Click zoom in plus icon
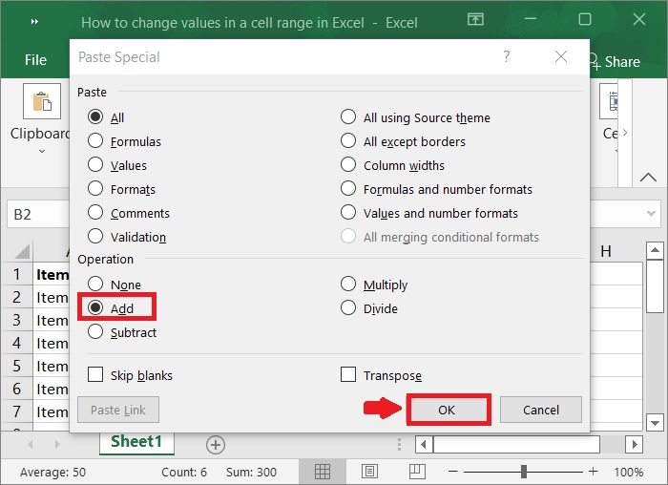Screen dimensions: 668x485 coord(594,472)
